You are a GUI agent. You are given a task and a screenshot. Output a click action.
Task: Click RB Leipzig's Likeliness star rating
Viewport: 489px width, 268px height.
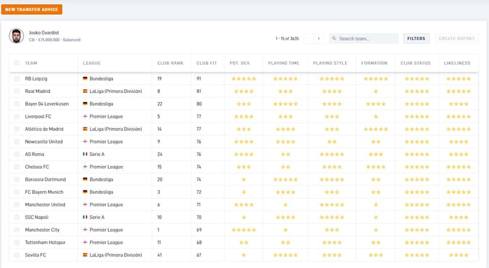coord(458,79)
